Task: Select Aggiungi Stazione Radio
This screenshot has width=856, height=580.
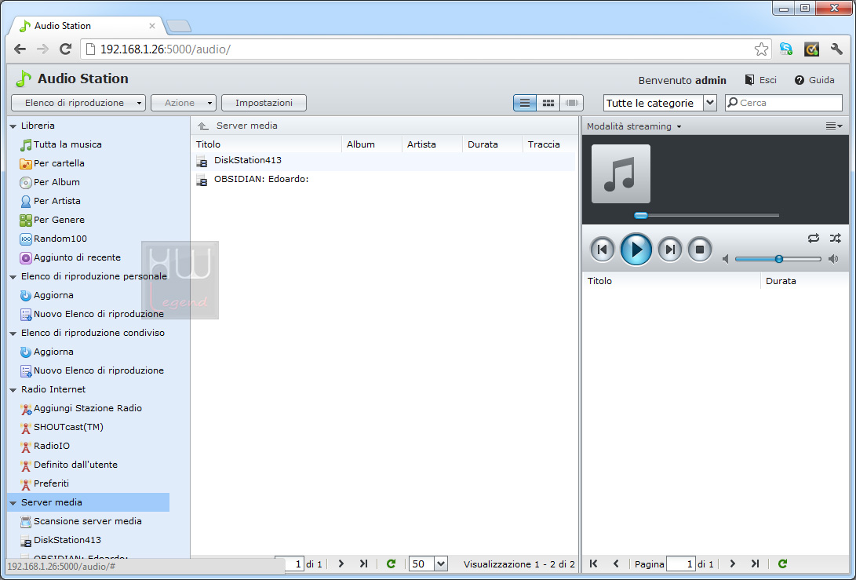Action: coord(81,409)
